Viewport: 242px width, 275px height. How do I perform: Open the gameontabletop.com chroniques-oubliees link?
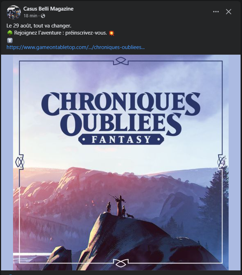75,47
